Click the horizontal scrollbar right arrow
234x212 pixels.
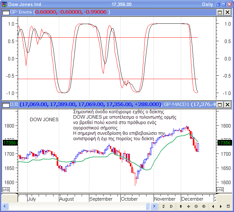point(154,207)
